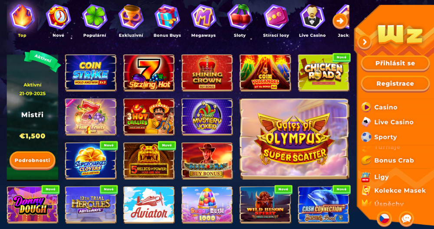The image size is (434, 229).
Task: Click the Přihlásit se button
Action: (x=395, y=63)
